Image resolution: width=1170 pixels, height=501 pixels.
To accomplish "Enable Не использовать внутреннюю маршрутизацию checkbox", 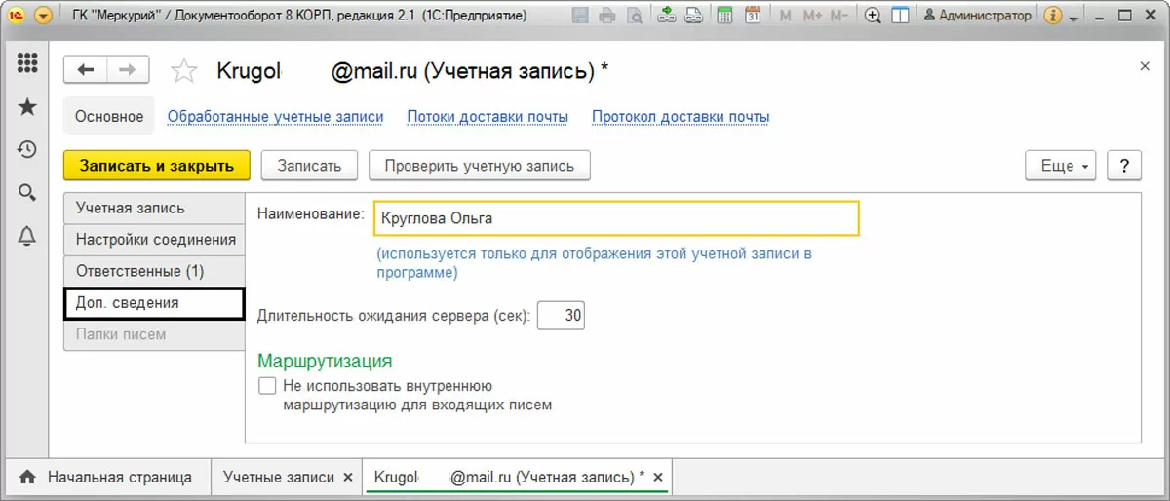I will tap(267, 386).
